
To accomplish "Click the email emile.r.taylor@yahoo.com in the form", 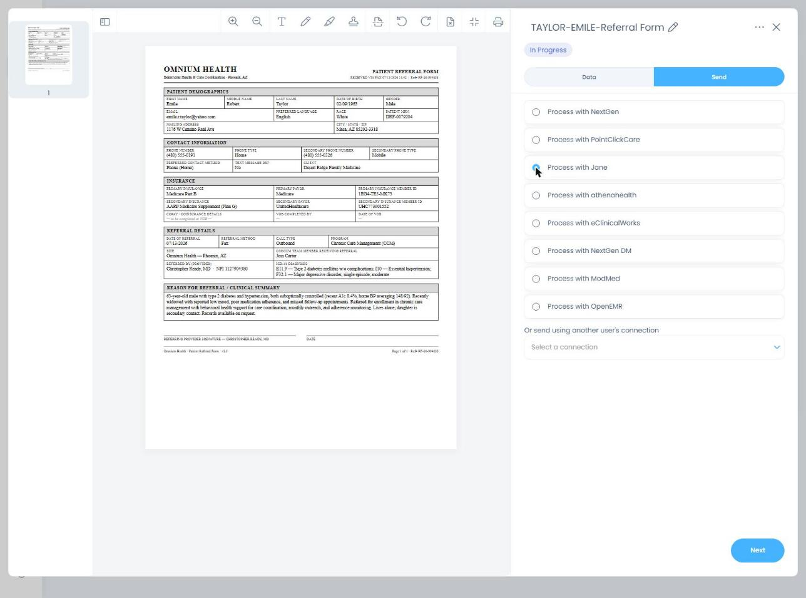I will (x=191, y=116).
